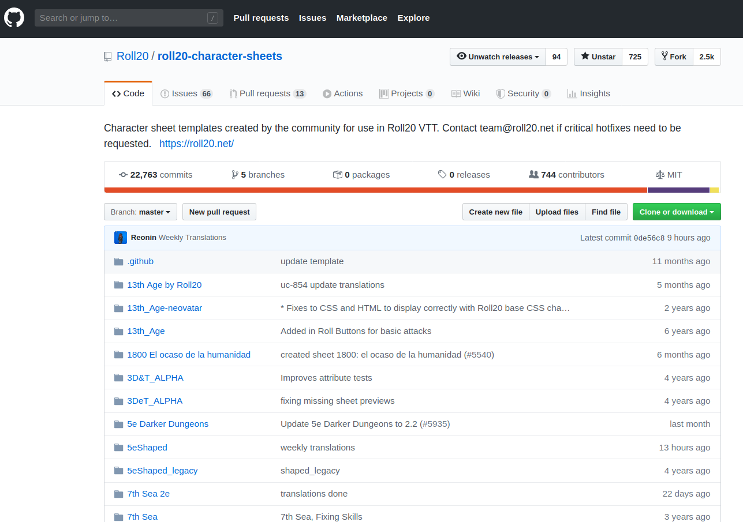Image resolution: width=743 pixels, height=522 pixels.
Task: Open the contributors people icon
Action: pos(534,175)
